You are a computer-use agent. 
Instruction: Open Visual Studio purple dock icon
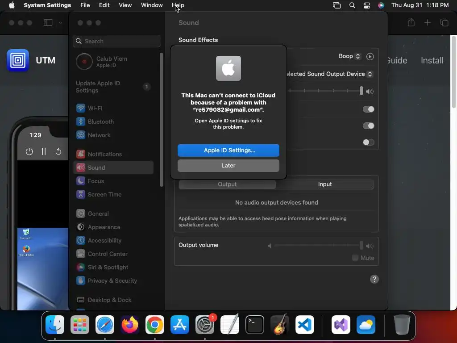341,325
